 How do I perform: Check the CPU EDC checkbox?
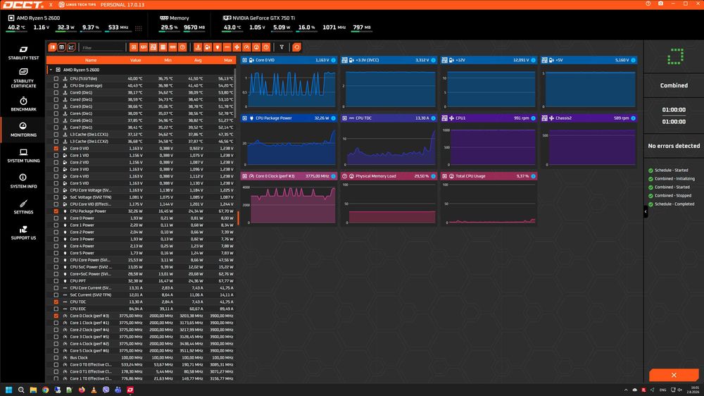pos(56,309)
